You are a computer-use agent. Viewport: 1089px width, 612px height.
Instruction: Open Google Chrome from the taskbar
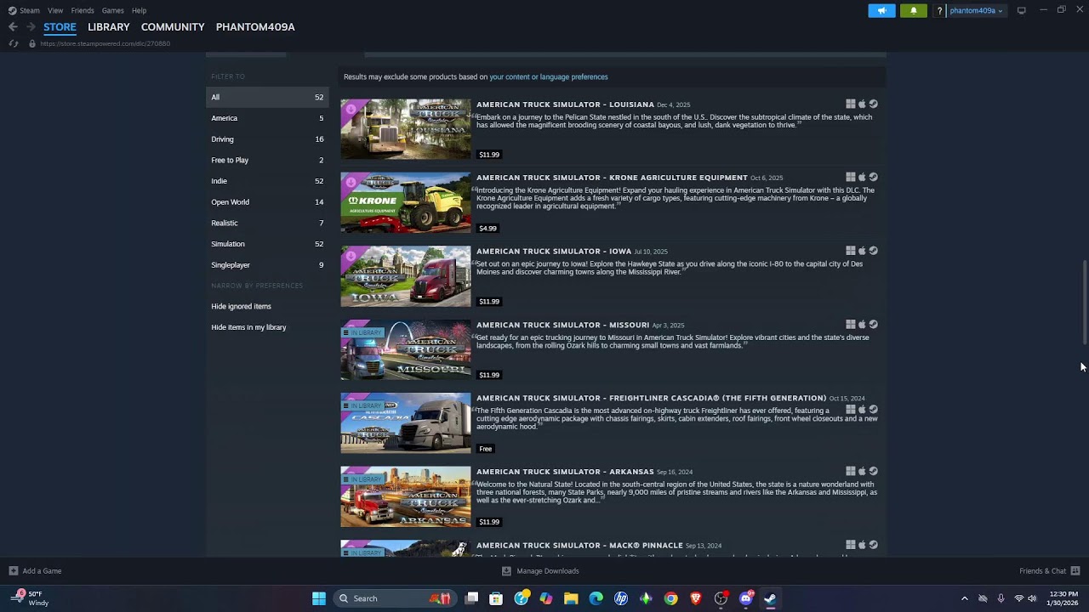click(671, 598)
